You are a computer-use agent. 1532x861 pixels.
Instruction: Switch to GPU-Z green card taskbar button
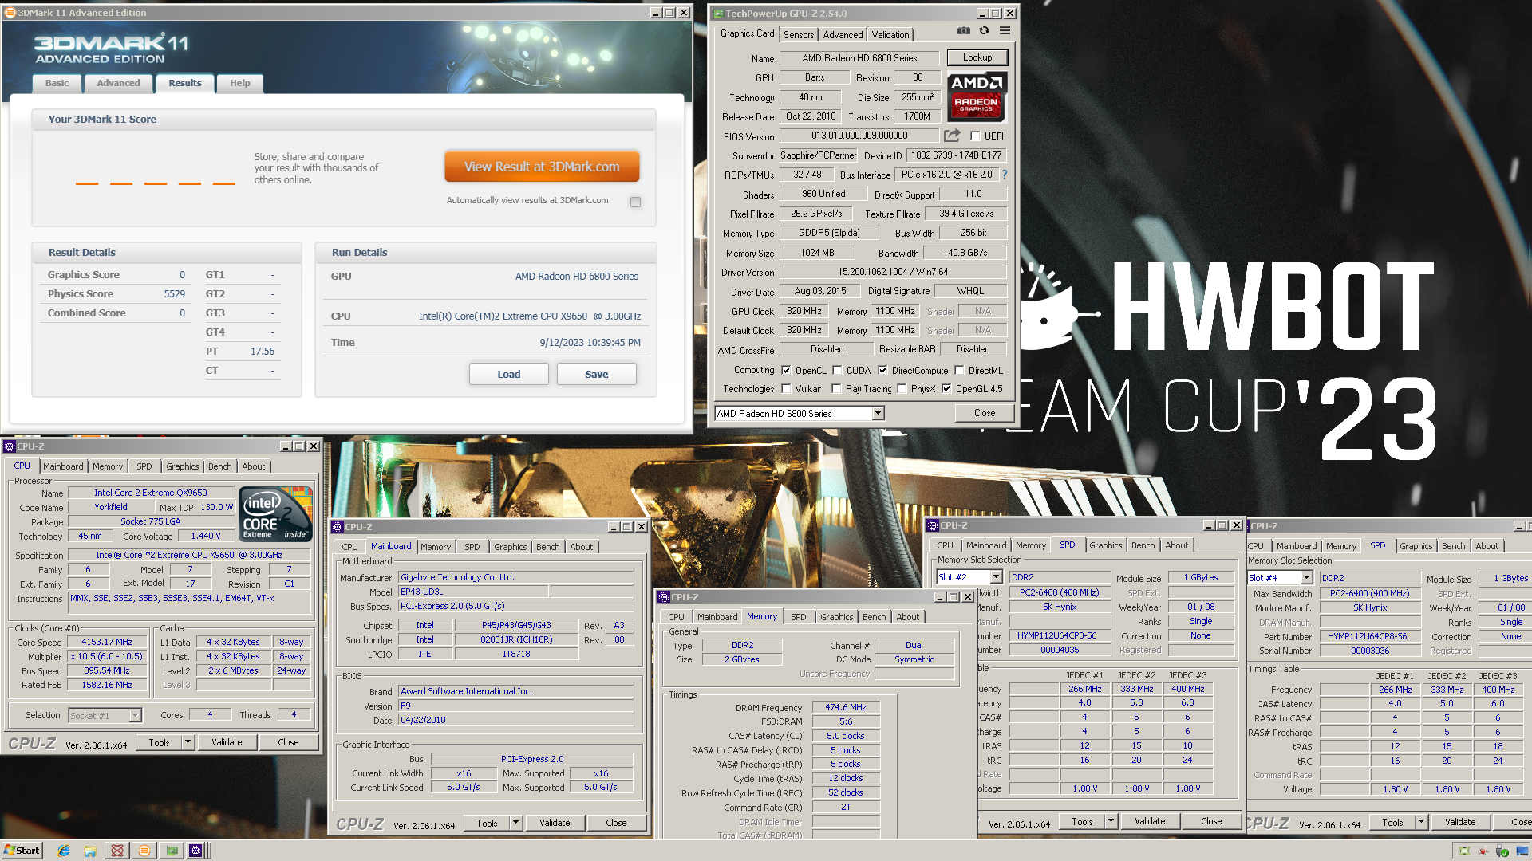172,851
